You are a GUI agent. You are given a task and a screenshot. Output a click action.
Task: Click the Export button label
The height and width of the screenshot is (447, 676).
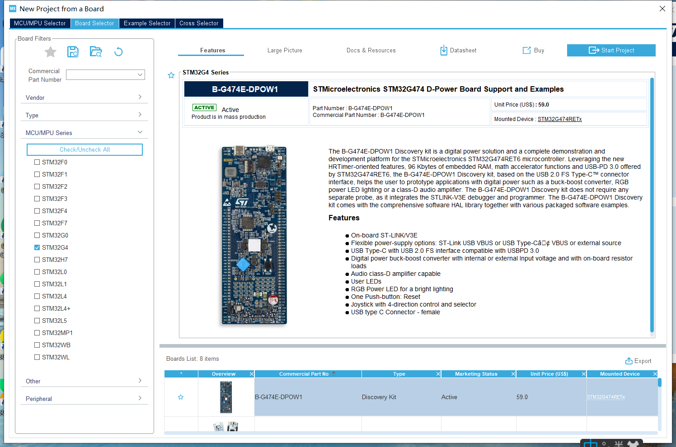(x=643, y=361)
